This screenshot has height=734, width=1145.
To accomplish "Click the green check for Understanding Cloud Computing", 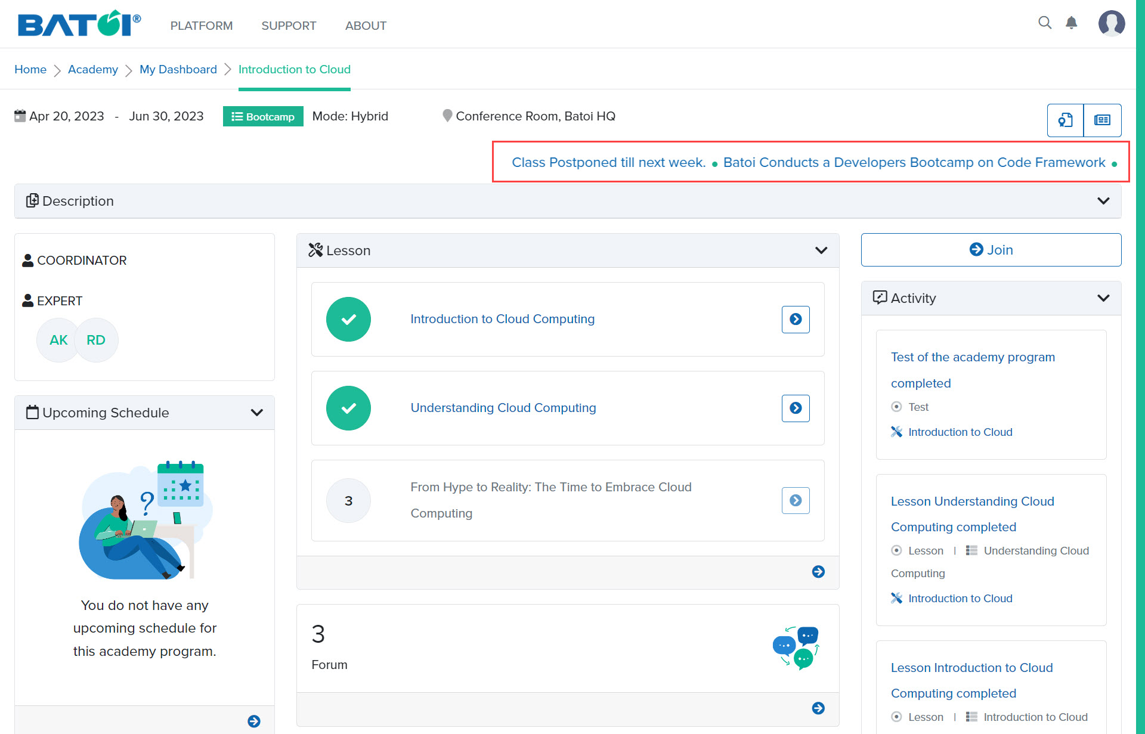I will click(x=348, y=408).
